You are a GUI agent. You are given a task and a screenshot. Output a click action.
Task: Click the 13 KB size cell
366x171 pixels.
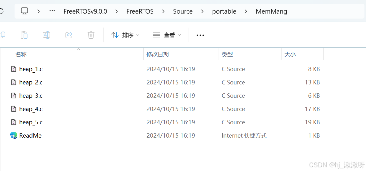point(312,83)
